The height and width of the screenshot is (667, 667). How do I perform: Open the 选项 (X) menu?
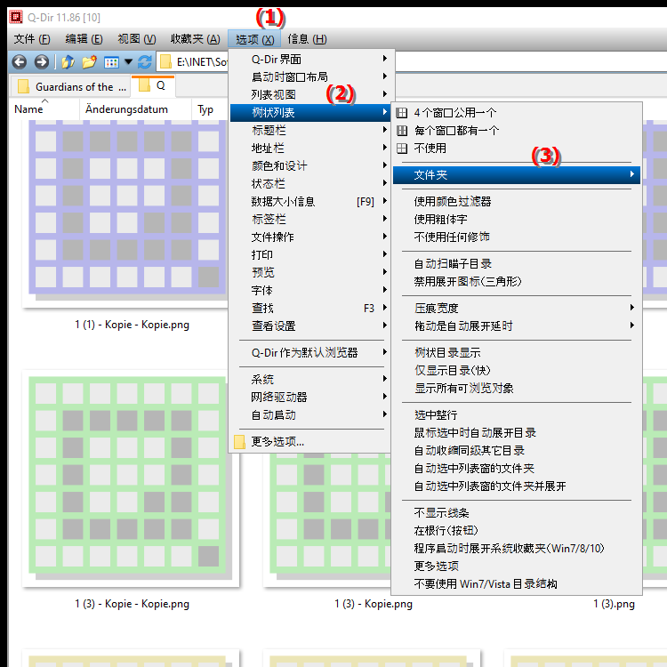[254, 39]
